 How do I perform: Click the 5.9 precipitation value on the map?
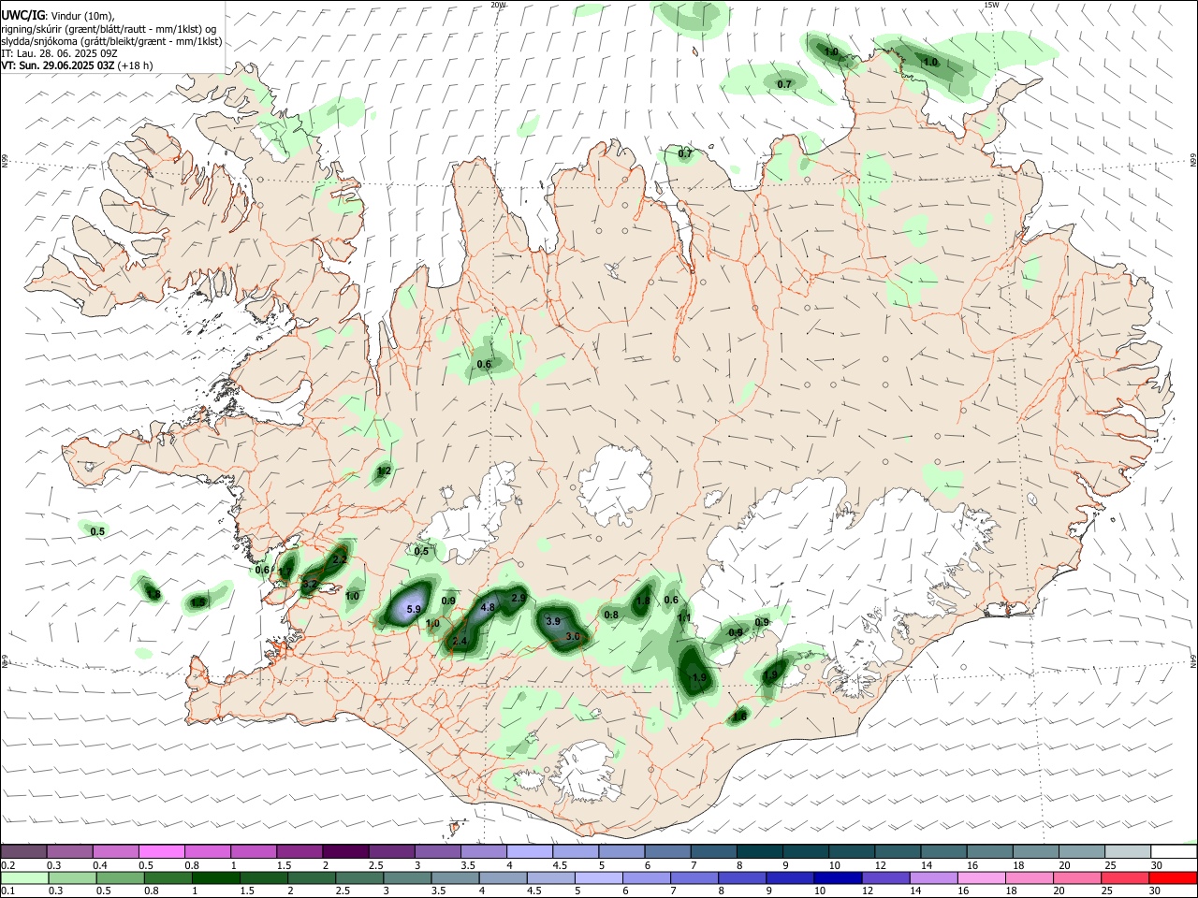[x=415, y=609]
